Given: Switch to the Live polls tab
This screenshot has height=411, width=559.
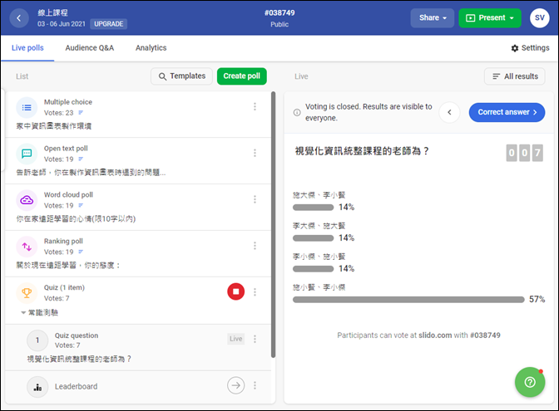Looking at the screenshot, I should [x=27, y=48].
